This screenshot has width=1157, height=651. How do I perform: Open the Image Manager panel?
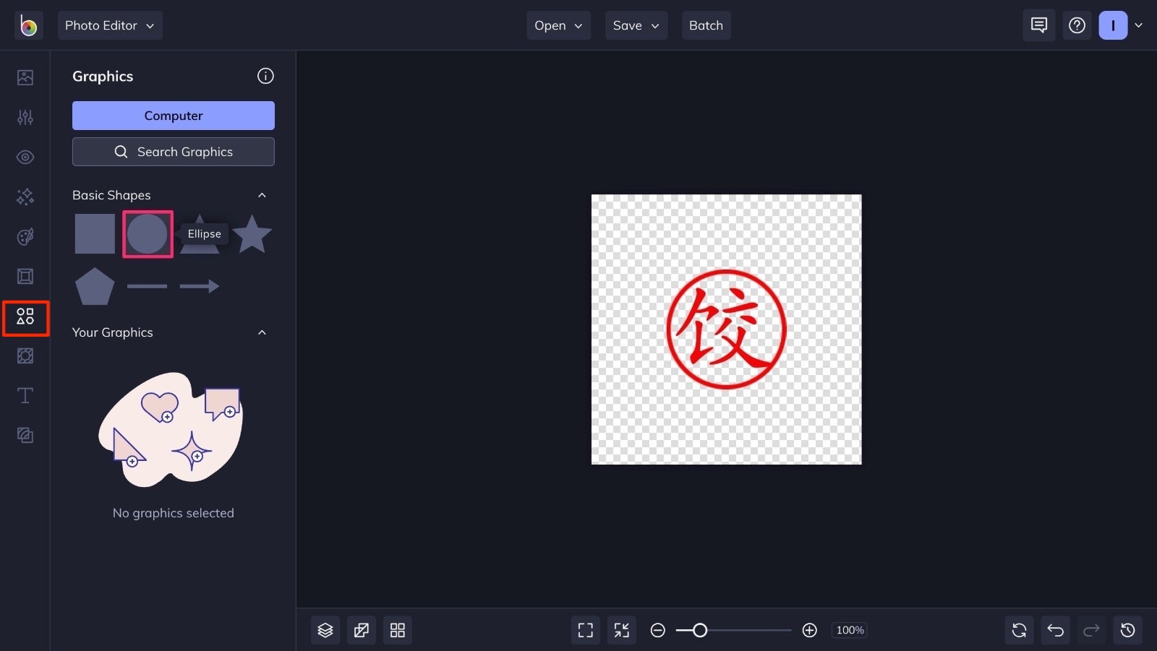coord(25,77)
